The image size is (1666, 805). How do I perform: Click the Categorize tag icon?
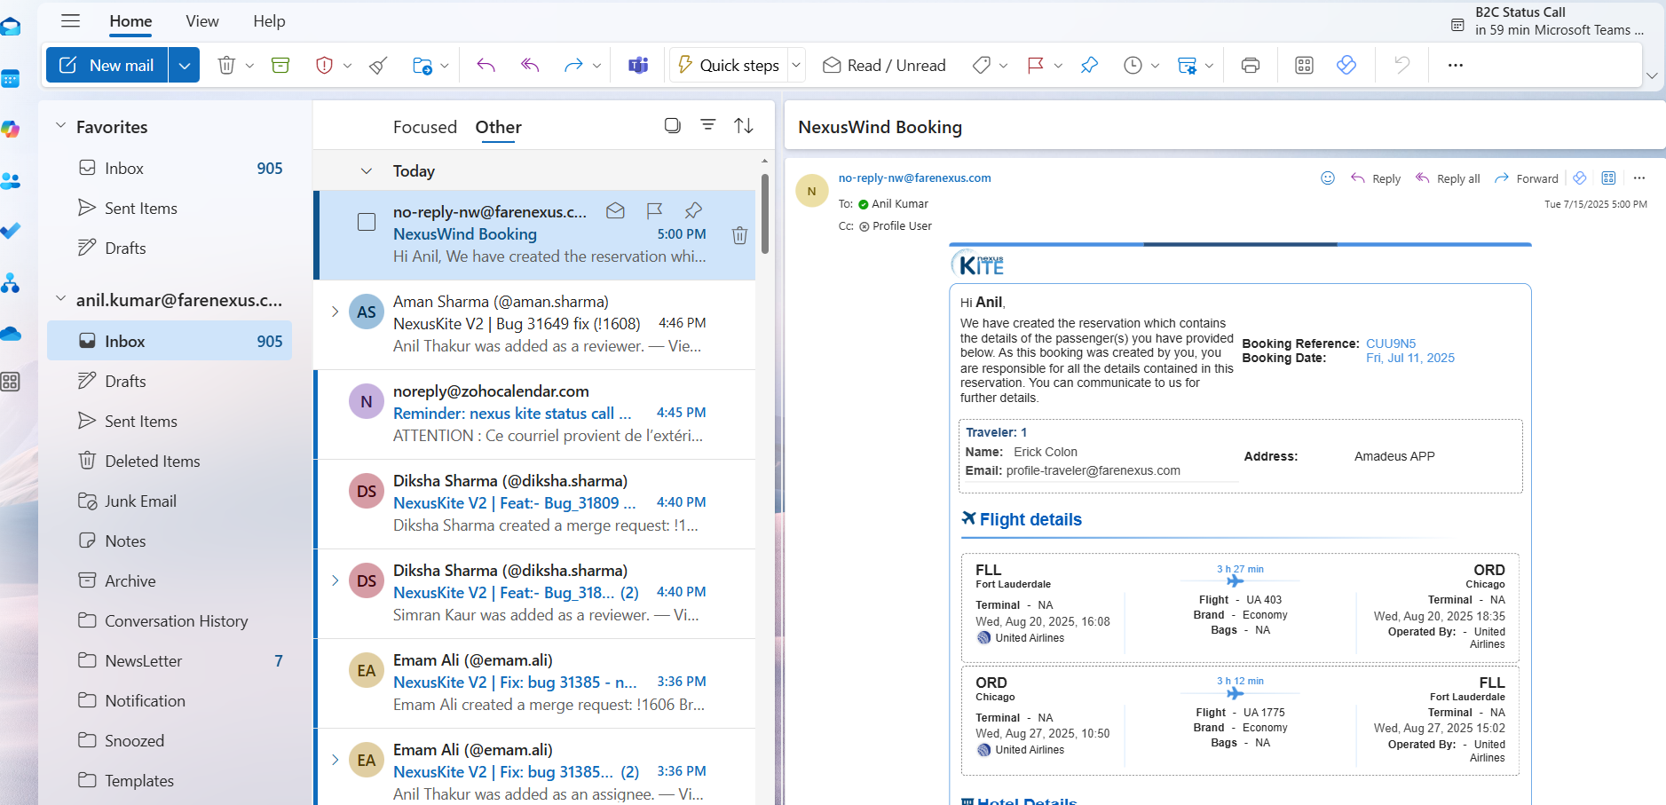point(981,65)
